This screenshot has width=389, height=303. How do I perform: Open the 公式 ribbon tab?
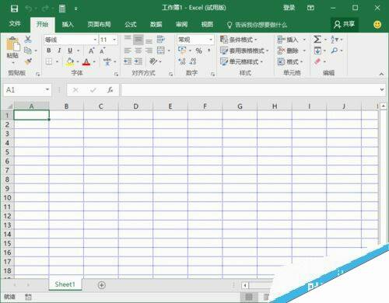tap(131, 24)
